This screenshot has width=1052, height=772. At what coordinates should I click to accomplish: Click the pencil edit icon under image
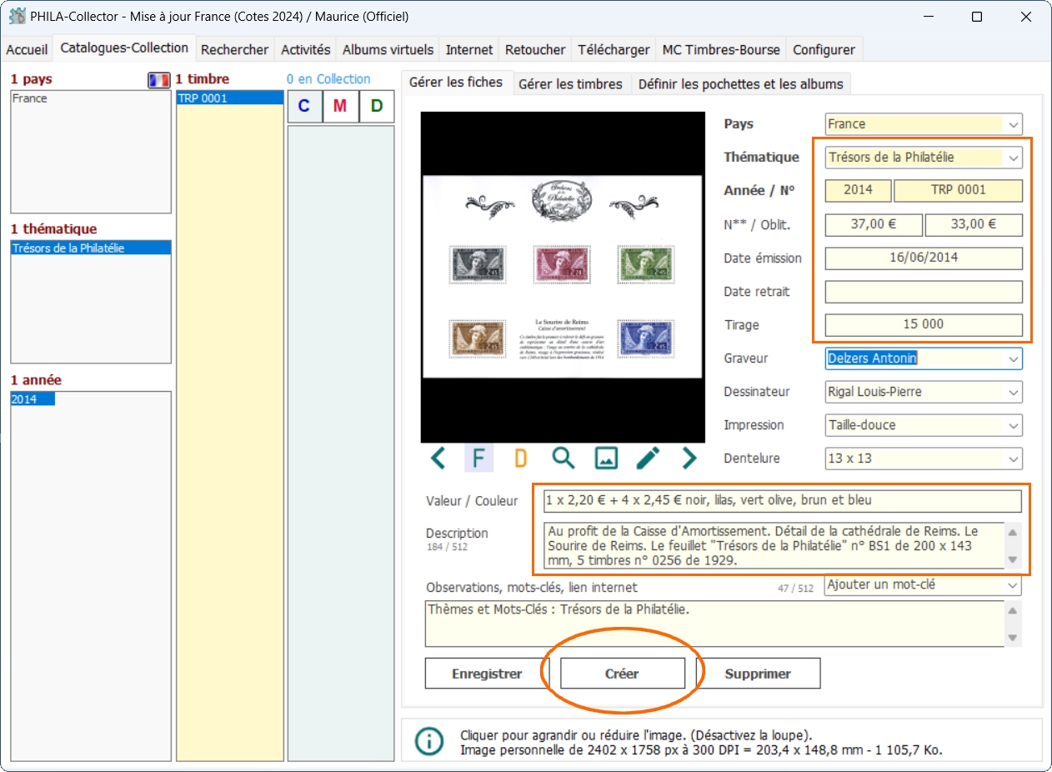tap(648, 458)
